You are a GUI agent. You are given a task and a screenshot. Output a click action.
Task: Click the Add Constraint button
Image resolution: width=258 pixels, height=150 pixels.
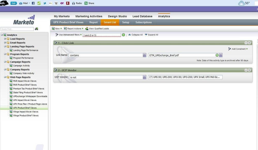238,49
